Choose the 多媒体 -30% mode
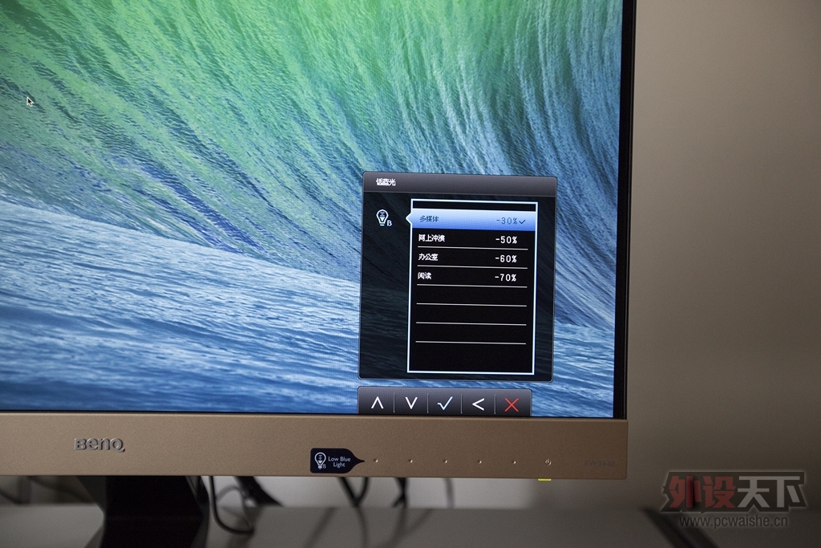 click(x=472, y=221)
